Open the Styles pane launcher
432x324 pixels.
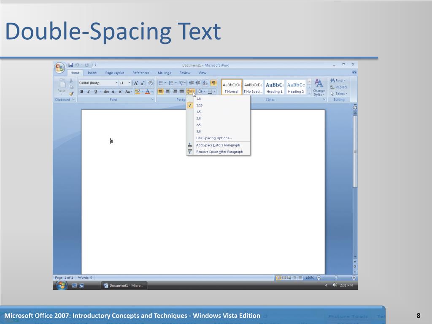click(324, 100)
